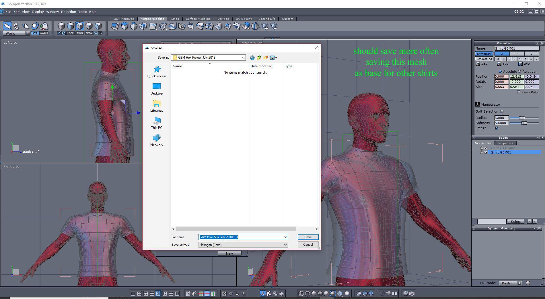545x299 pixels.
Task: Click Cancel in Save As dialog
Action: [308, 245]
